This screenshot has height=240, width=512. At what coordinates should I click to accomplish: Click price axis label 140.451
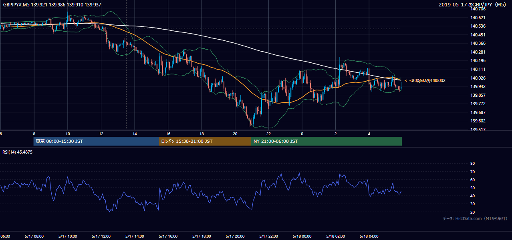click(478, 35)
